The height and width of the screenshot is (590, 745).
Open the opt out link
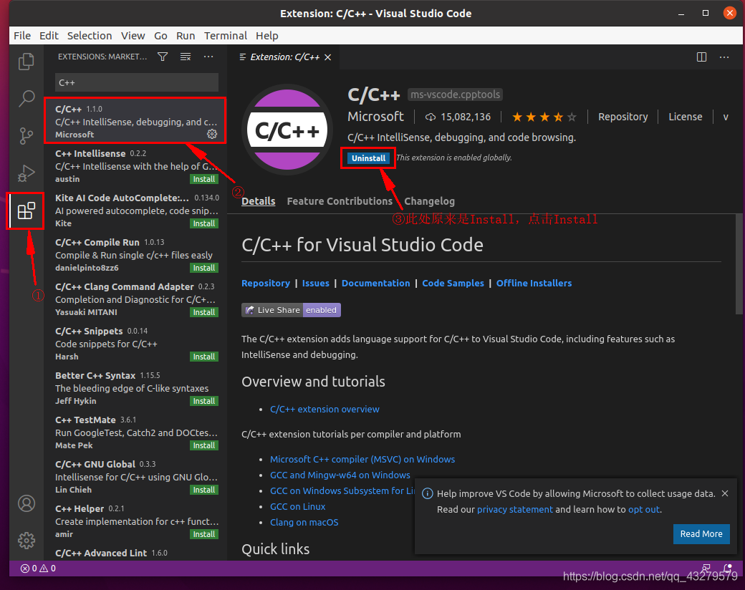click(x=644, y=509)
